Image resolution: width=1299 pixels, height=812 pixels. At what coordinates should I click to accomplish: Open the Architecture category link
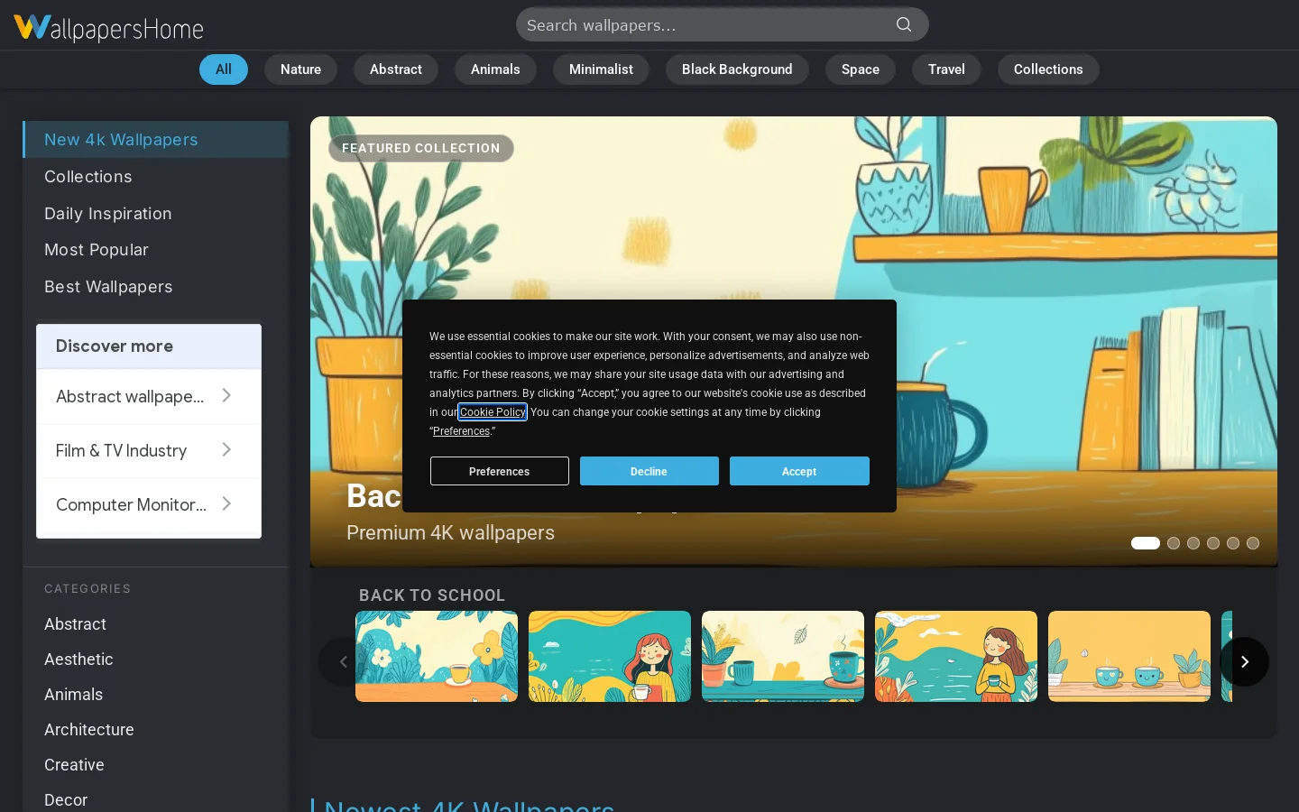[89, 730]
